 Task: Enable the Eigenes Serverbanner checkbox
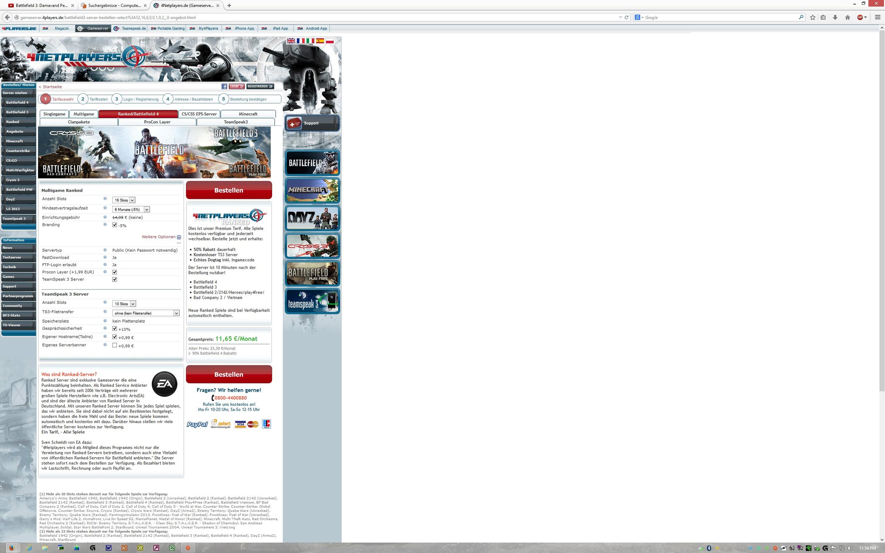click(114, 345)
